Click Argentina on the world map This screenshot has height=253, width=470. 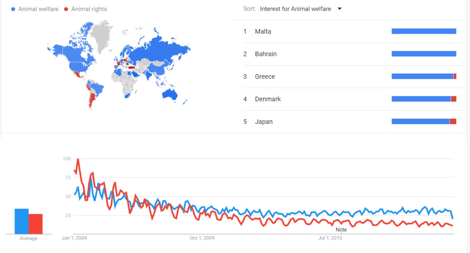point(92,99)
